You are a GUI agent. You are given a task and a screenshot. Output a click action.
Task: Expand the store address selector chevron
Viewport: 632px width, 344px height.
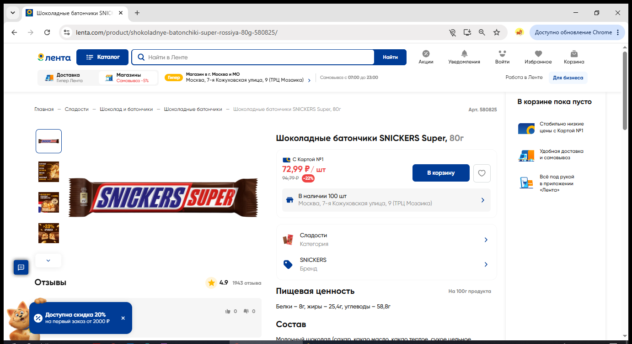pos(309,81)
